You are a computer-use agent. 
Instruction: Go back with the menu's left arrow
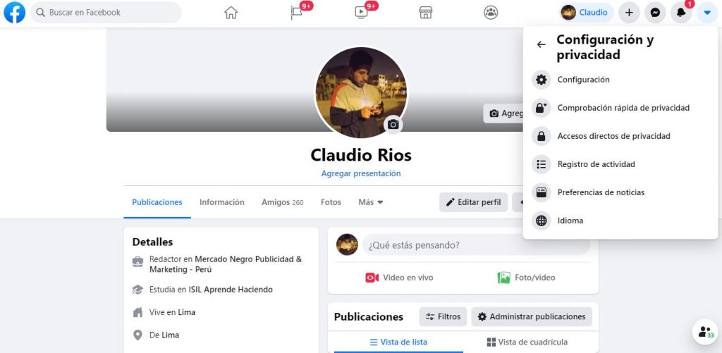pos(541,44)
